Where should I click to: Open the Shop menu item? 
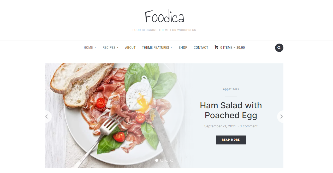183,47
